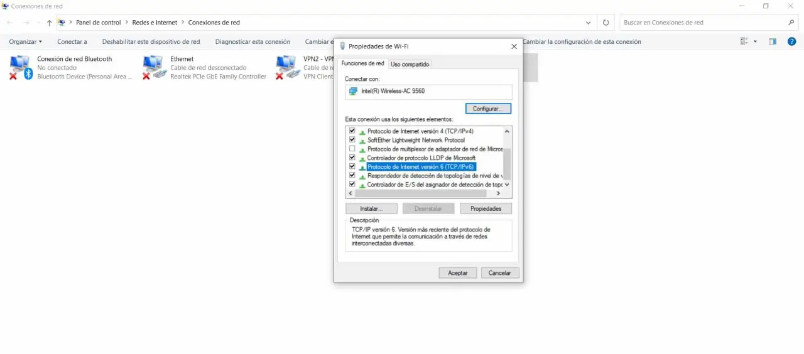Click the search magnifier icon
The image size is (804, 354).
coord(791,23)
